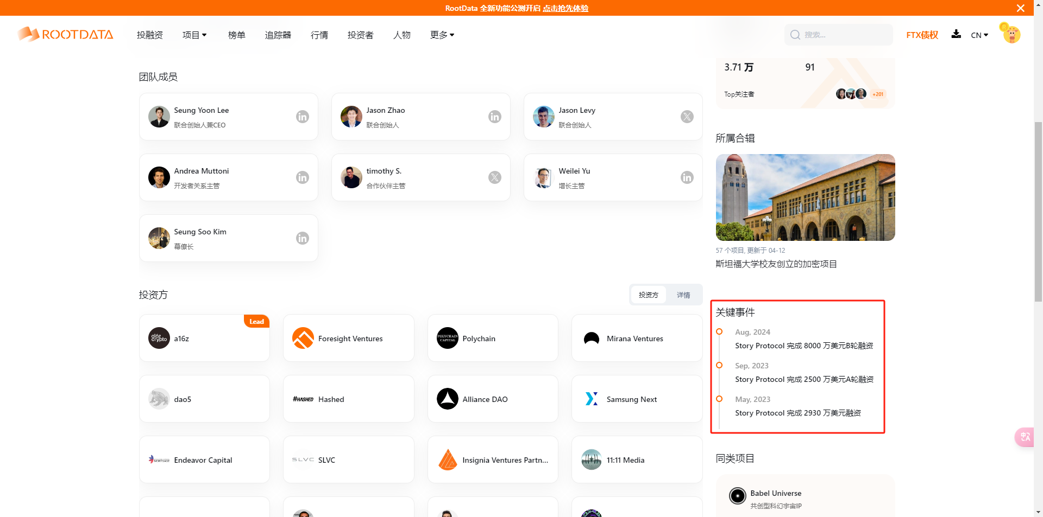Click the RootData logo
The image size is (1043, 517).
[x=65, y=34]
